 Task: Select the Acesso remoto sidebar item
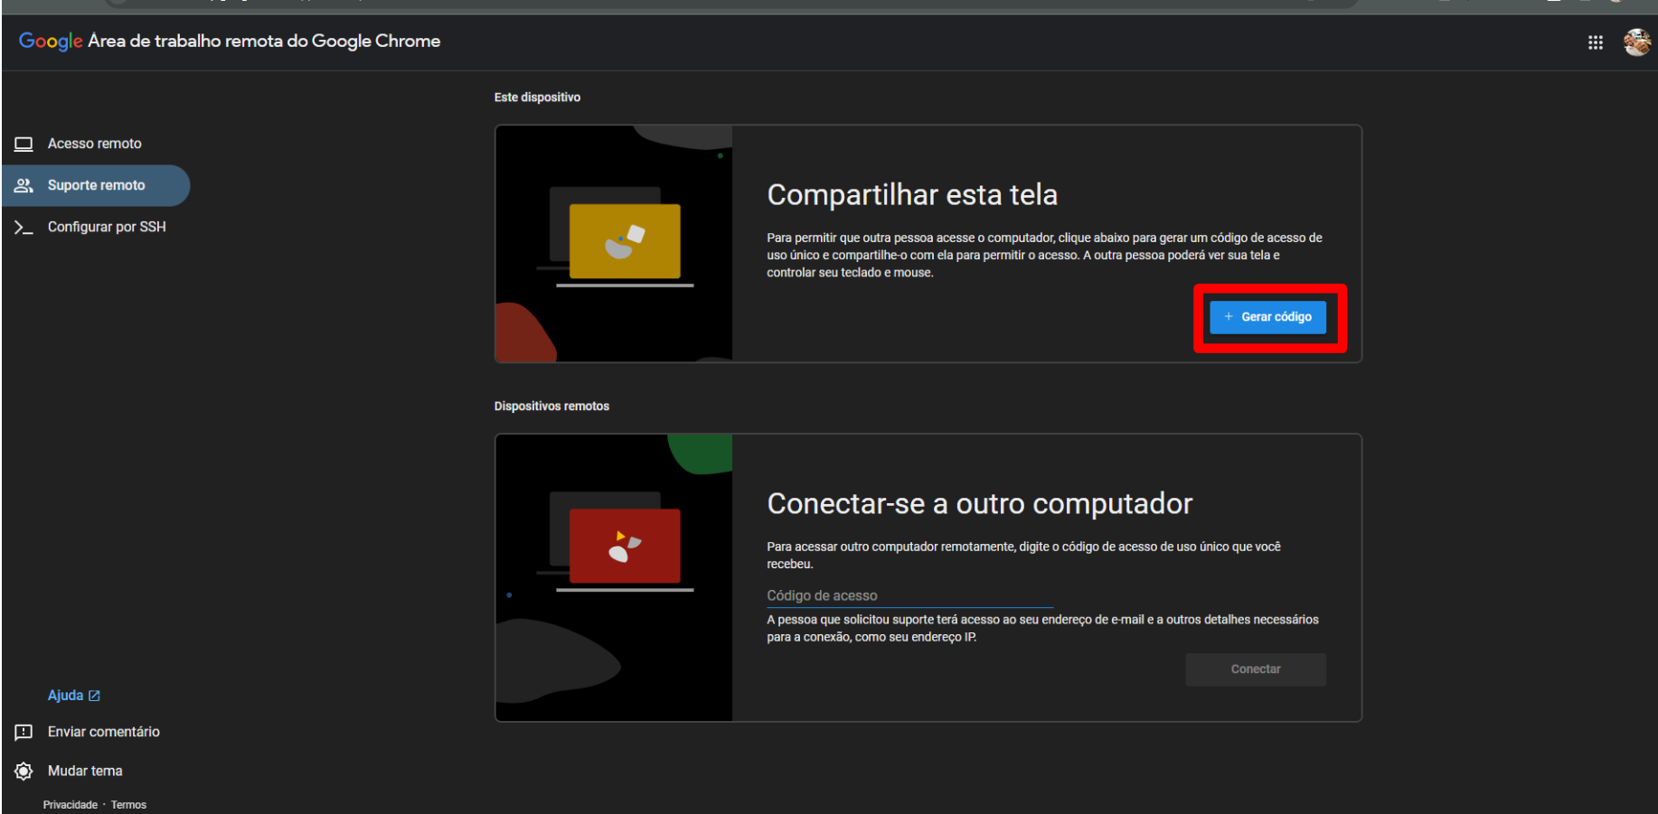[x=95, y=144]
